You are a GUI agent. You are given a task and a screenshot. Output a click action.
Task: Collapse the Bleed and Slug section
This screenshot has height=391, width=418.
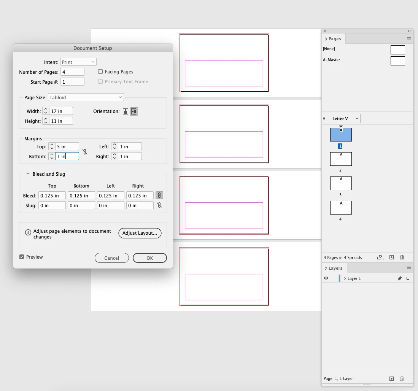tap(27, 174)
